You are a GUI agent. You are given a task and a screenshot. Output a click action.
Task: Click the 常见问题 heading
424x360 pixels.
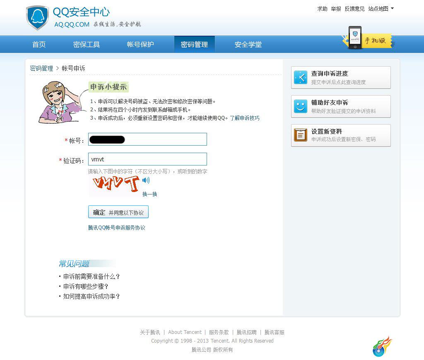coord(74,264)
